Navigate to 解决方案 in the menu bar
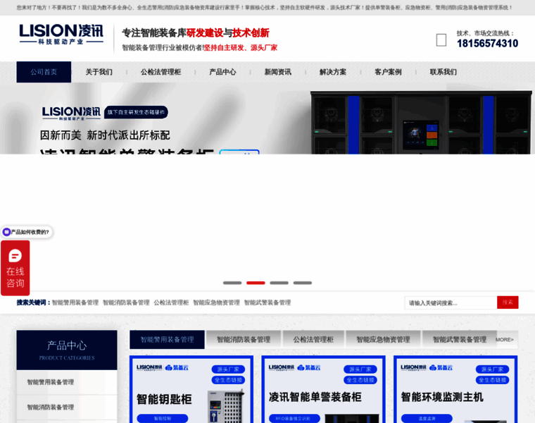This screenshot has width=535, height=423. pos(333,72)
